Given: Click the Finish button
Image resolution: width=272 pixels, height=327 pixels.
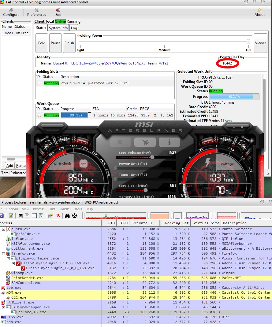Looking at the screenshot, I should point(69,43).
